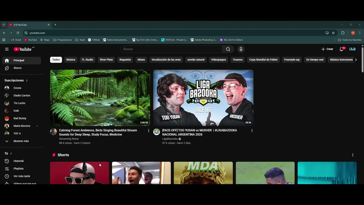Open Shorts in sidebar
This screenshot has height=205, width=364.
(x=22, y=68)
